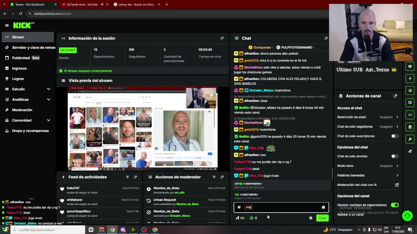Open a new Chrome tab
The image size is (417, 234).
pyautogui.click(x=166, y=5)
